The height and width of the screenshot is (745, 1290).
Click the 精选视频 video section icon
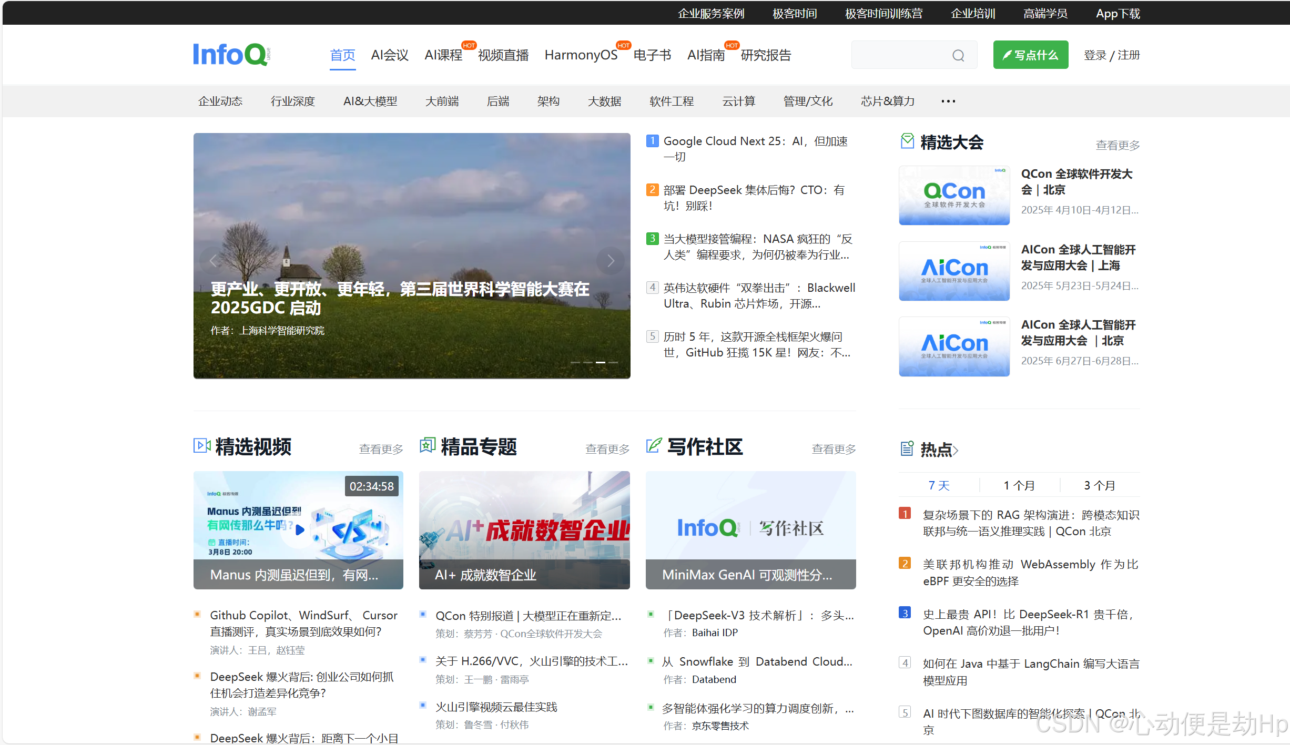(202, 446)
